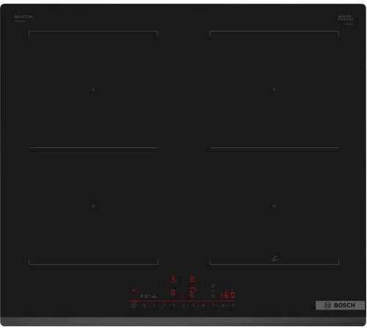Tap the pan icon on rear-right zone
Screen dimensions: 367x330
pos(275,258)
